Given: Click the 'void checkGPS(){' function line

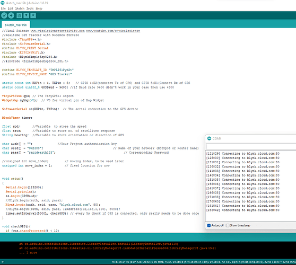Looking at the screenshot, I should tap(16, 226).
